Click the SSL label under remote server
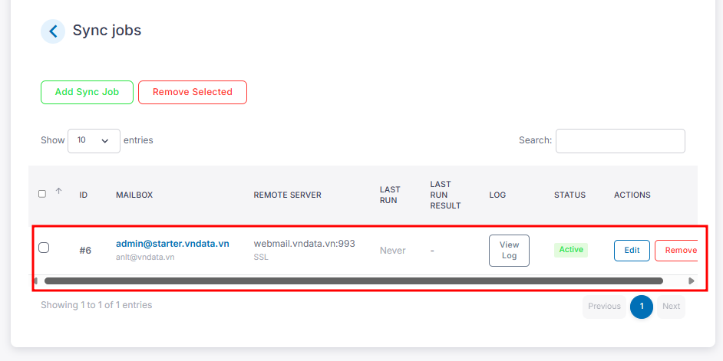 [x=261, y=257]
